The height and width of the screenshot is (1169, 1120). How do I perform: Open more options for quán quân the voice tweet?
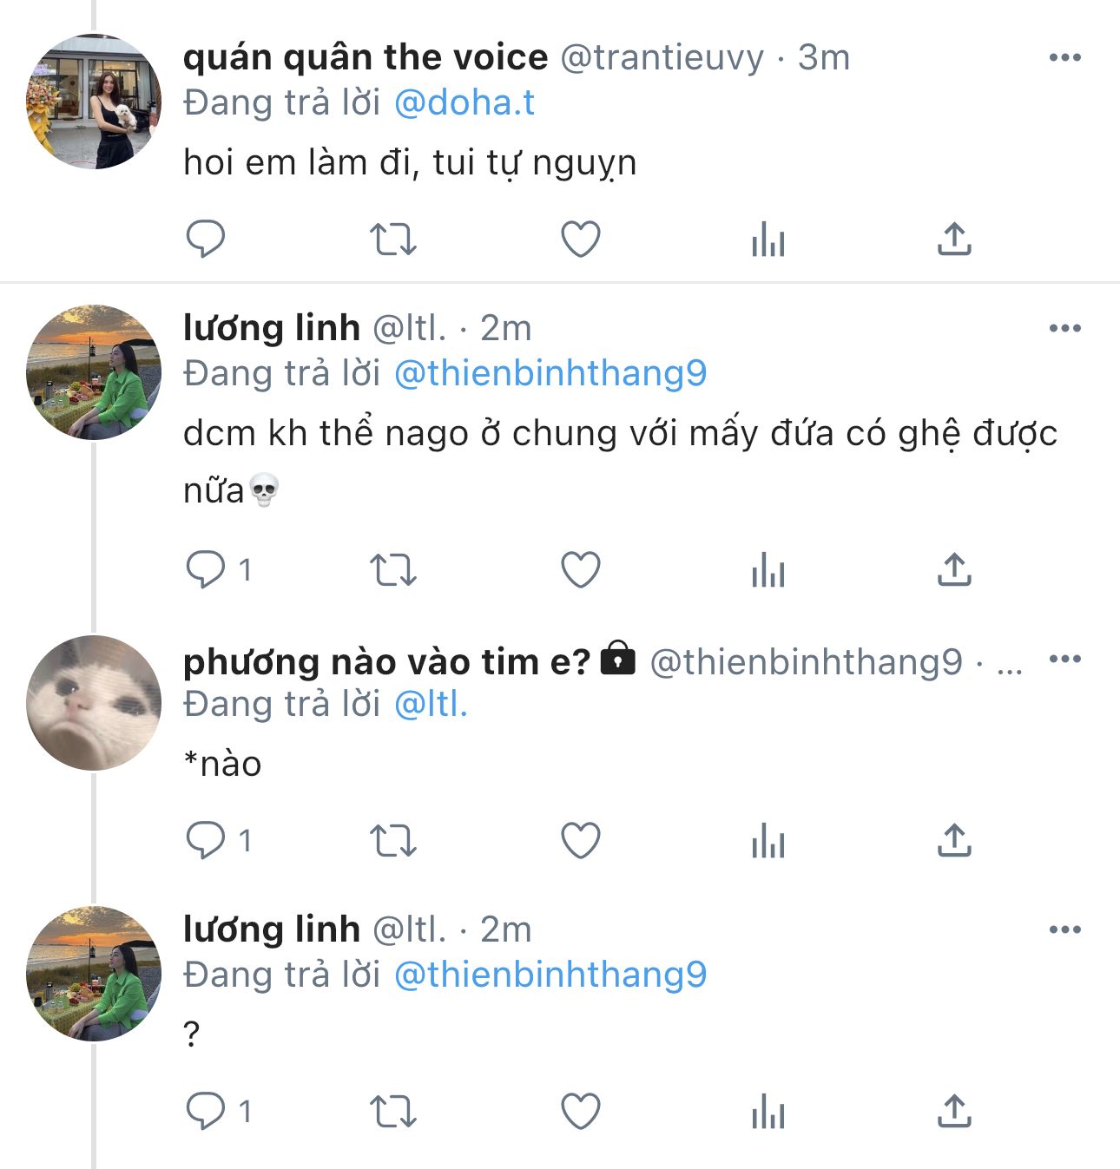click(x=1064, y=58)
